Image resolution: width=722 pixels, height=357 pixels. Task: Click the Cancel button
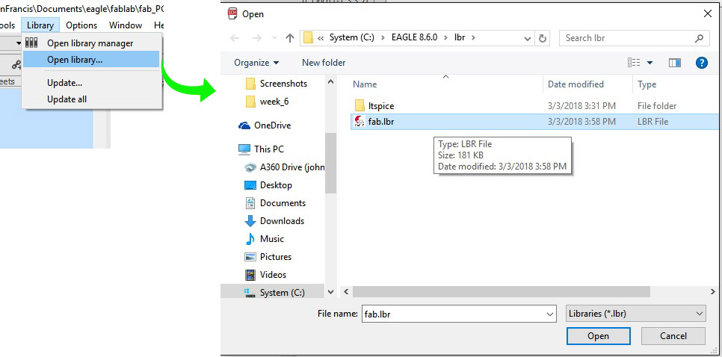673,336
